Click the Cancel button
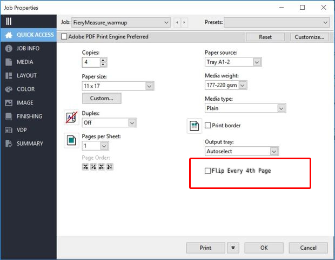This screenshot has width=335, height=260. (308, 248)
